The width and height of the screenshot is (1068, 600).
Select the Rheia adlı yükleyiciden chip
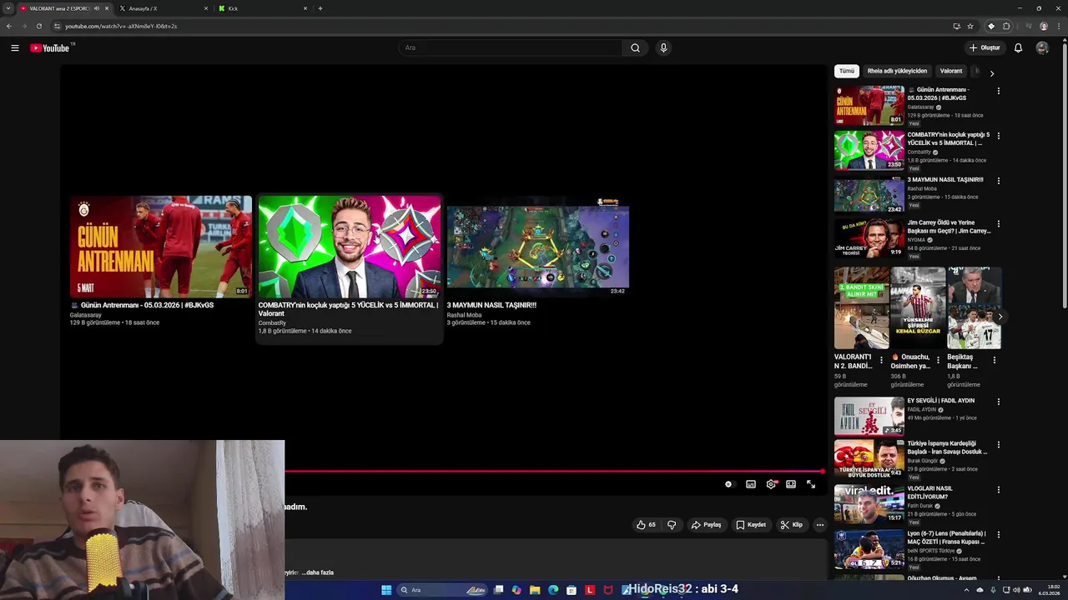[x=897, y=71]
